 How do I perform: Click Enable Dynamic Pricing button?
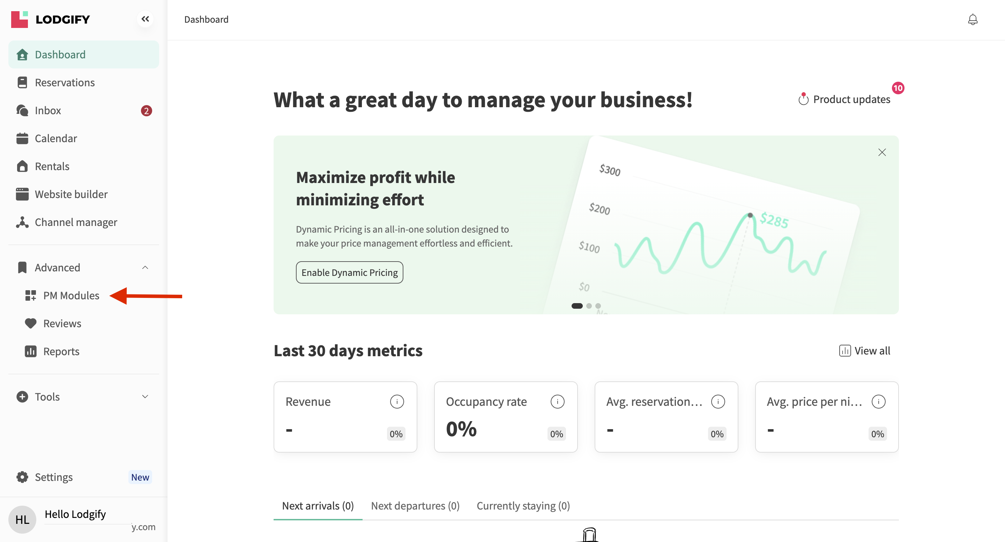(x=349, y=272)
